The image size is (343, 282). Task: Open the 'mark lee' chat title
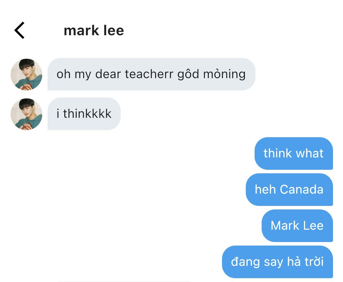[94, 31]
